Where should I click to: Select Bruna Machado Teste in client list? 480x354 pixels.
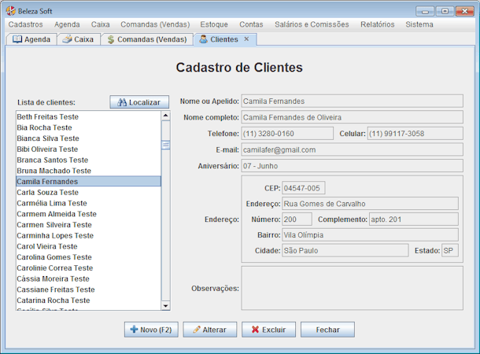(x=88, y=171)
